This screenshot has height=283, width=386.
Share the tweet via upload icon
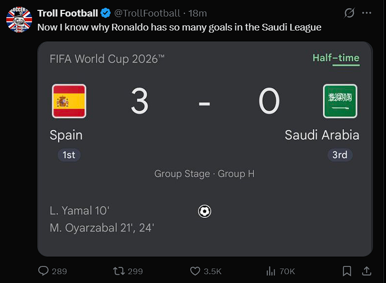[x=366, y=271]
